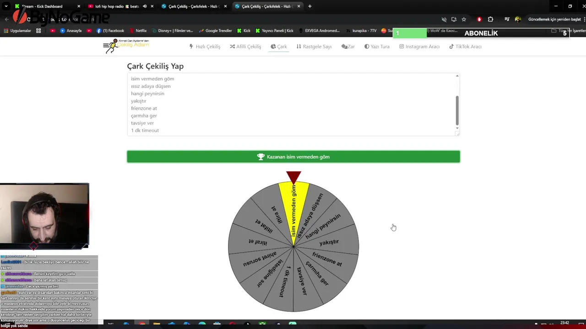This screenshot has width=586, height=329.
Task: Click 'hangi peynirsin' line in the list
Action: click(147, 94)
